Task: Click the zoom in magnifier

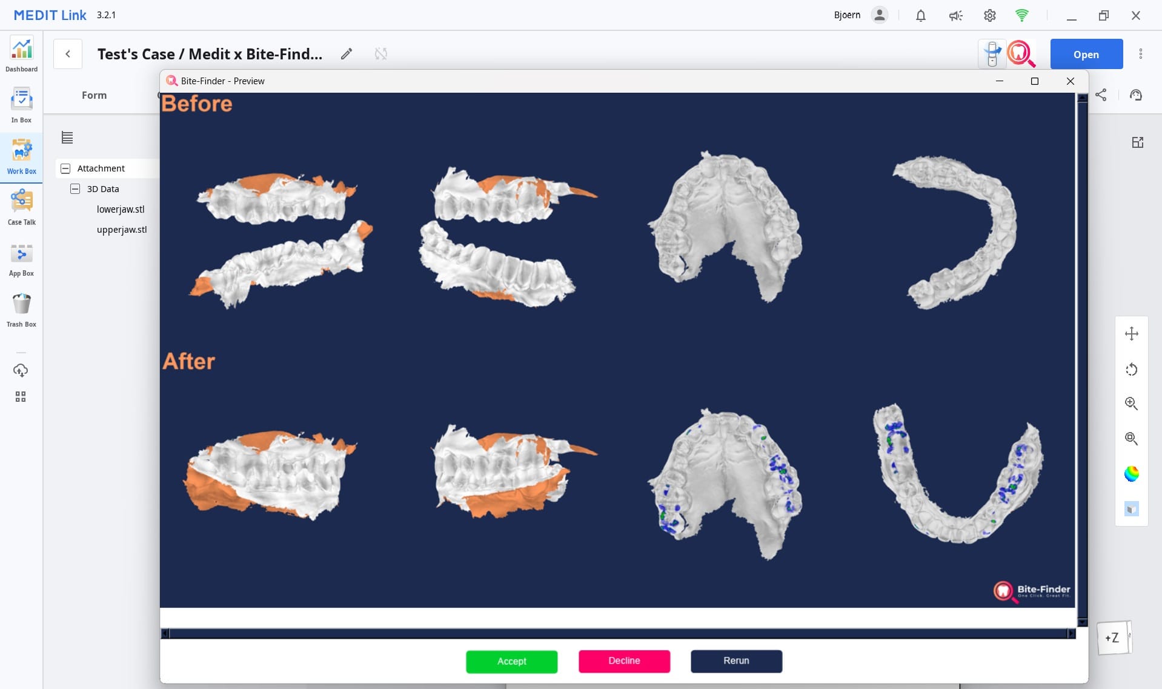Action: (1132, 404)
